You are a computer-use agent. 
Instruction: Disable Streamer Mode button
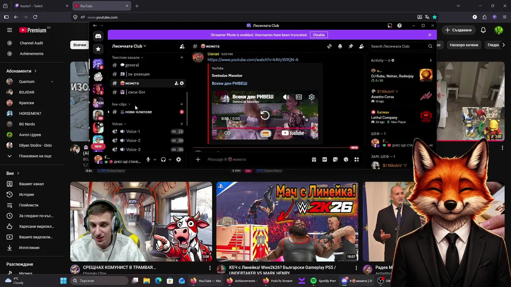click(319, 35)
